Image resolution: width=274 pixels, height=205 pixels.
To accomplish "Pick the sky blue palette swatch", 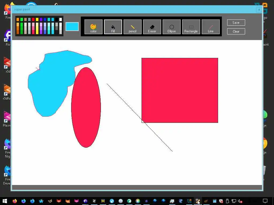I will [x=53, y=19].
